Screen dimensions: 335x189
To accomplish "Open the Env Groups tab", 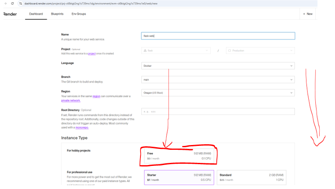I will (79, 14).
